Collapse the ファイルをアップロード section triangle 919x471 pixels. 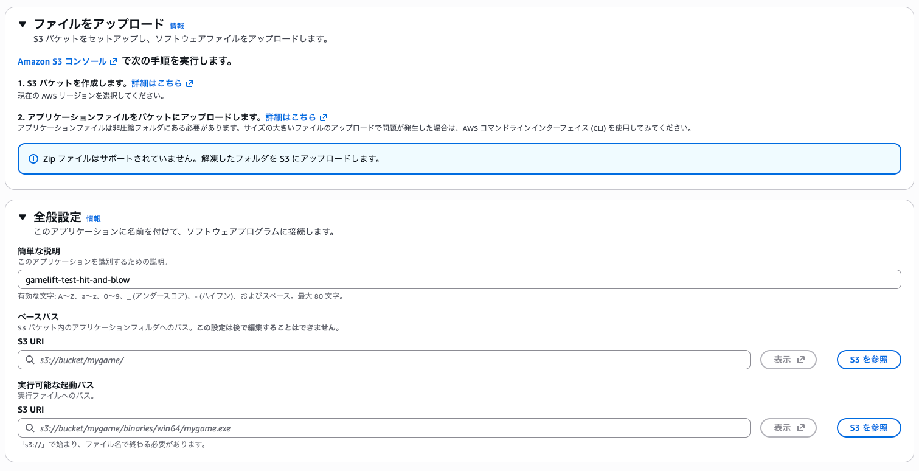click(23, 24)
